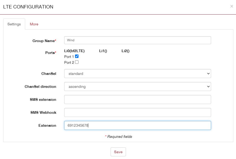This screenshot has width=236, height=159.
Task: Click the Li2() port header
Action: pyautogui.click(x=125, y=51)
